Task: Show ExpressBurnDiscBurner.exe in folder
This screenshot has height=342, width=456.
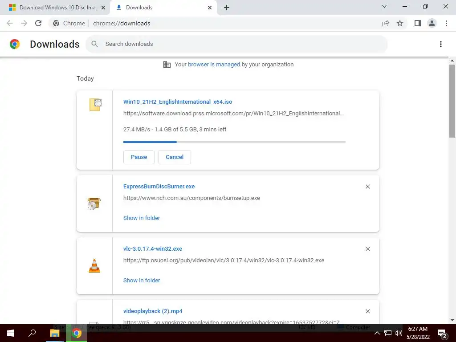Action: [x=142, y=218]
